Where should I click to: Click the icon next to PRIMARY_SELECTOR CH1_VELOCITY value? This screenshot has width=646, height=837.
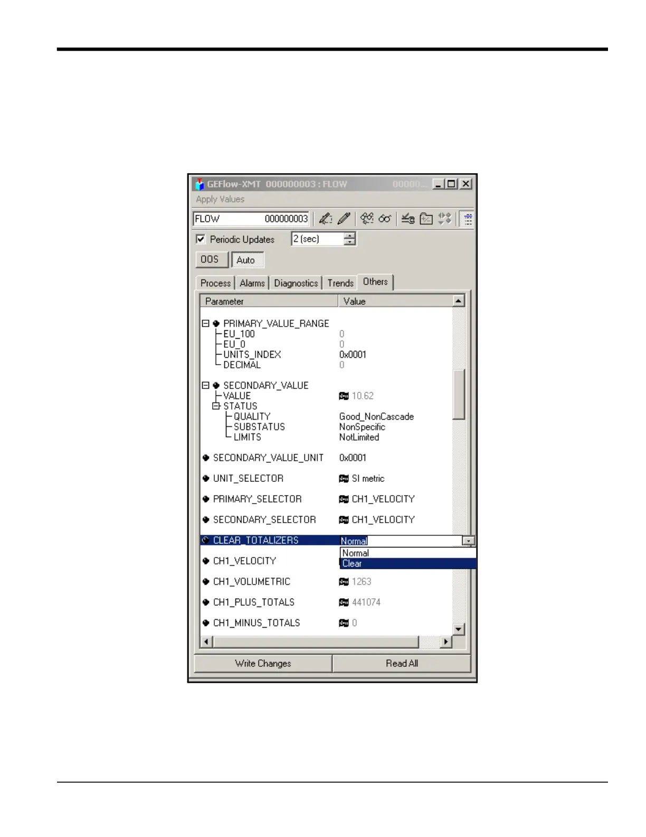(x=344, y=499)
